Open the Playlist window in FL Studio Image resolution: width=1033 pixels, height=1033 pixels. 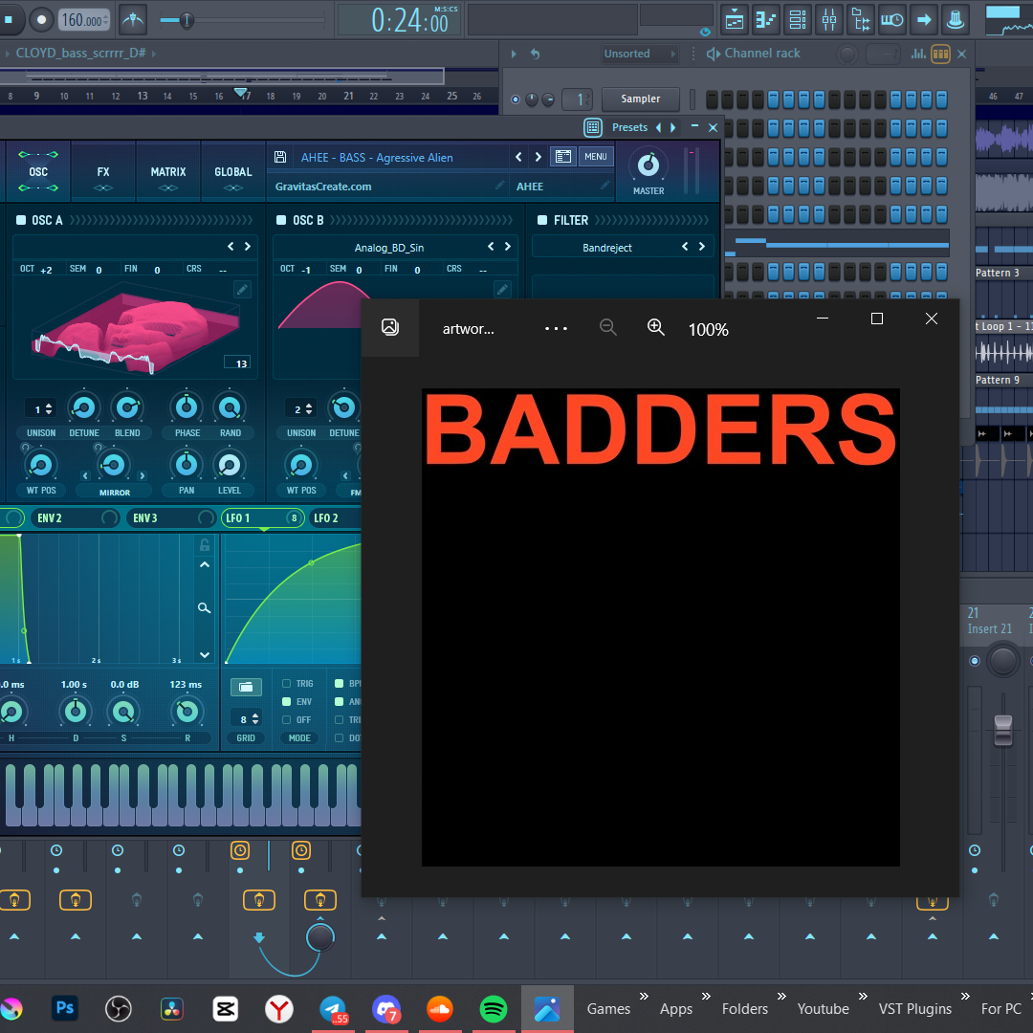click(x=735, y=19)
